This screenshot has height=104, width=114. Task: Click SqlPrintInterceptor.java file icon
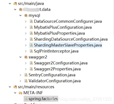coord(31,51)
